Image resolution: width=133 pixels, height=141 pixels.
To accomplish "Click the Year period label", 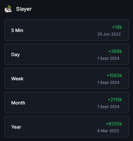I will [16, 127].
